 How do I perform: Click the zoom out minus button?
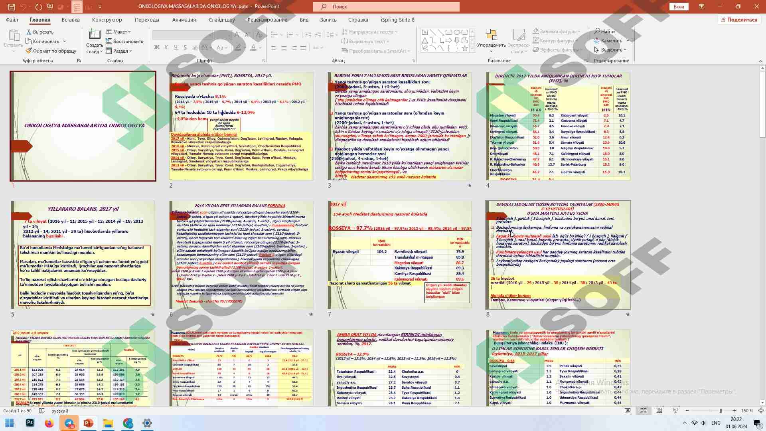[687, 411]
